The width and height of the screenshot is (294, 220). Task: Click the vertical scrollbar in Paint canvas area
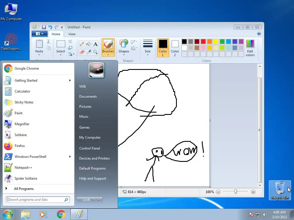pyautogui.click(x=260, y=130)
